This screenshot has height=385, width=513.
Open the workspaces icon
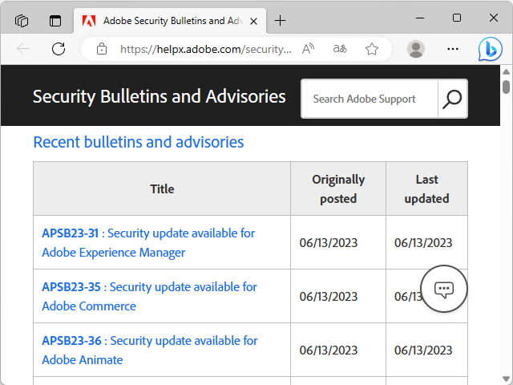coord(22,20)
